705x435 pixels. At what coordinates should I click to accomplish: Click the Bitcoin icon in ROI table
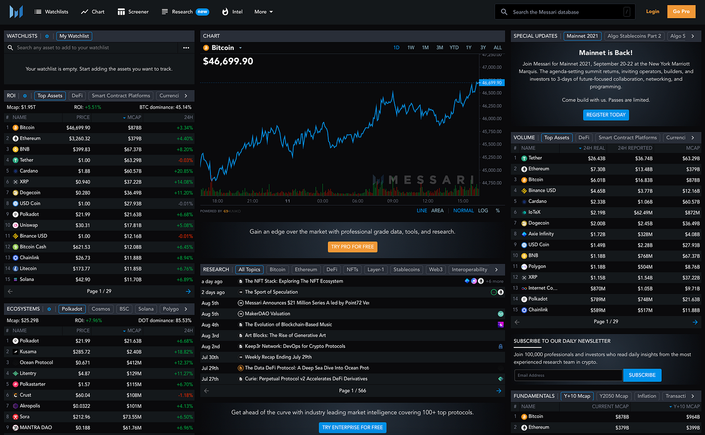point(15,128)
